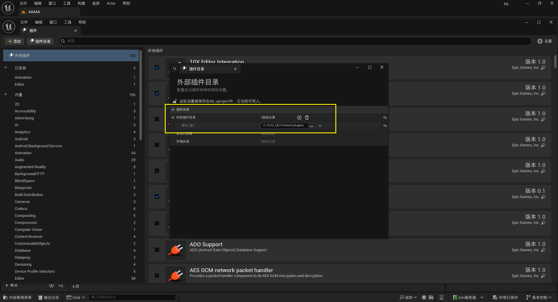
Task: Open the 输出日志 output log panel
Action: click(x=49, y=297)
